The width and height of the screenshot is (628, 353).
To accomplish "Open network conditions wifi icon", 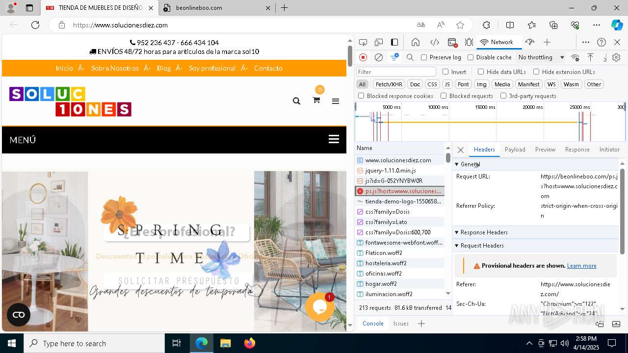I will pos(575,57).
